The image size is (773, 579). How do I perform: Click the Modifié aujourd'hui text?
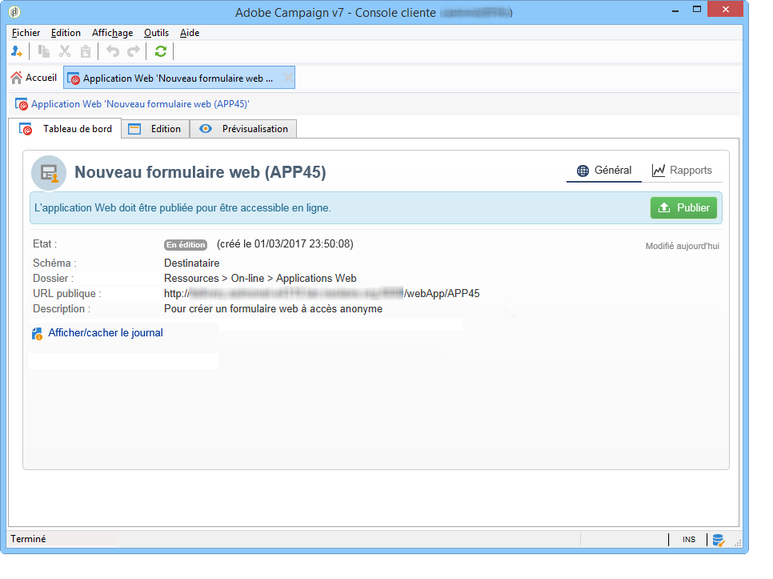pos(683,246)
